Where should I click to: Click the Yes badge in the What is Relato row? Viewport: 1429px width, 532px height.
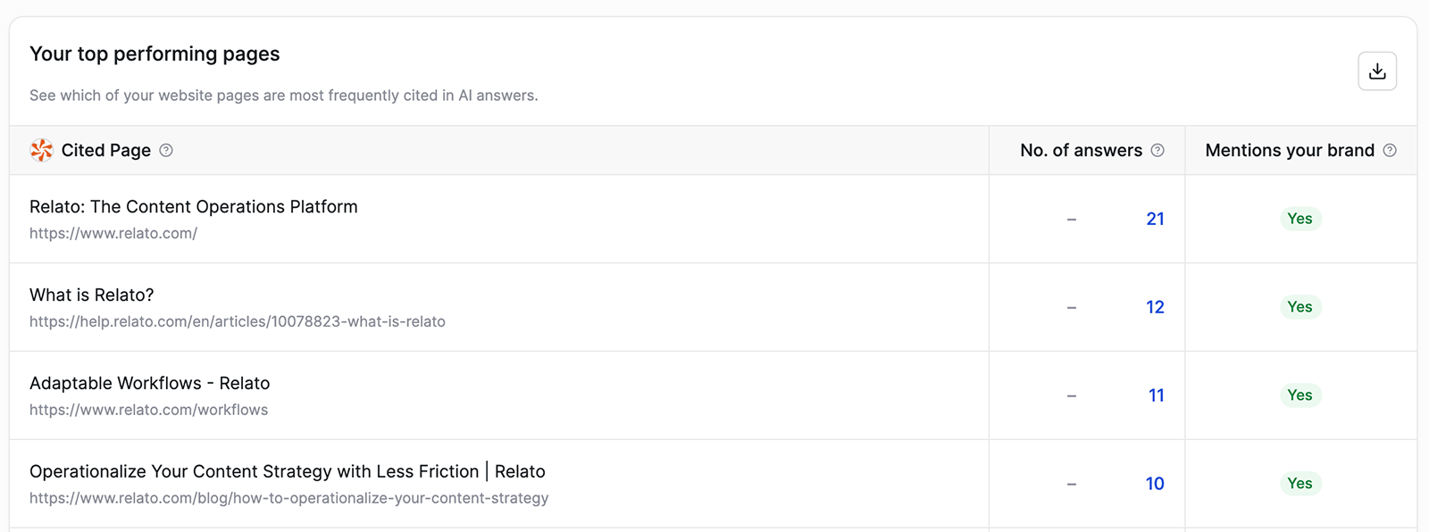1300,306
